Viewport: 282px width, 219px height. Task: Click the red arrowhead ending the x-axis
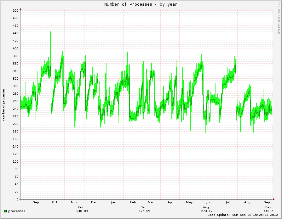(x=274, y=199)
